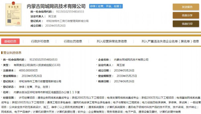Click the blue 存续（在营、开业、在册）status badge

106,6
